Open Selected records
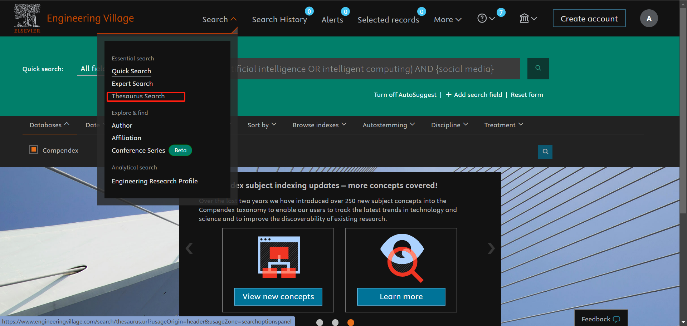The height and width of the screenshot is (326, 687). (388, 20)
